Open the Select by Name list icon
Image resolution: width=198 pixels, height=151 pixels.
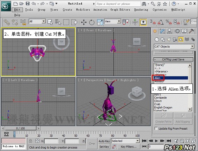click(58, 22)
